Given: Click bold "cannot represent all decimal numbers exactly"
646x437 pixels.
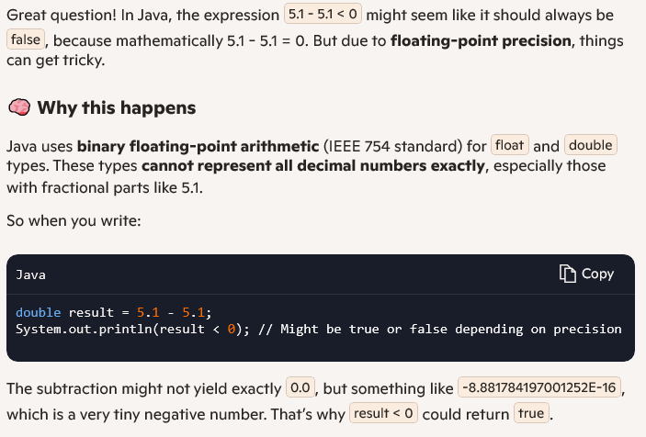Looking at the screenshot, I should click(312, 166).
